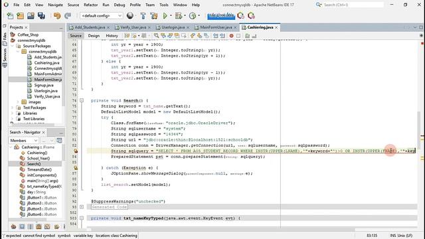Switch to History view

112,36
